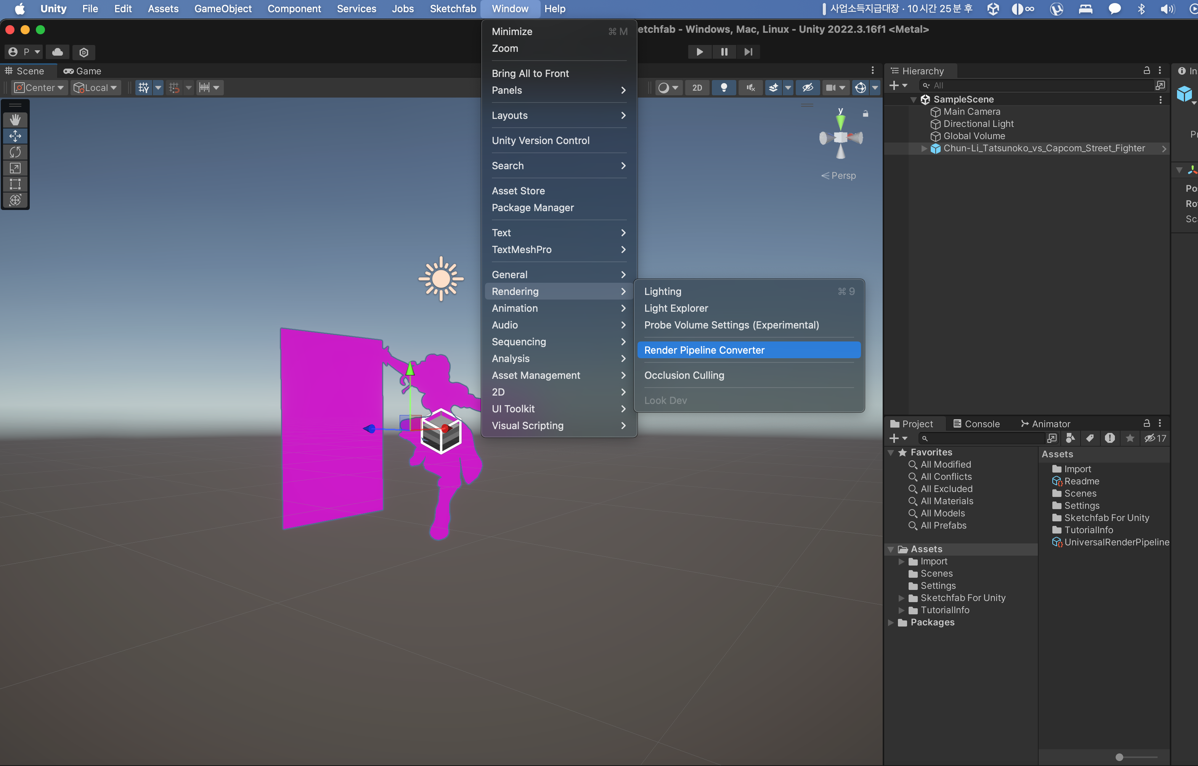Viewport: 1198px width, 766px height.
Task: Click the cloud services icon
Action: [x=58, y=52]
